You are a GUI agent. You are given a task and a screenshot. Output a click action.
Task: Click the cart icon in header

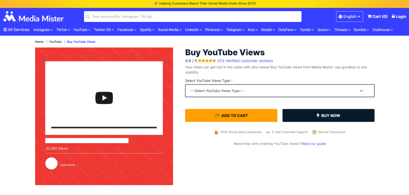[x=369, y=16]
